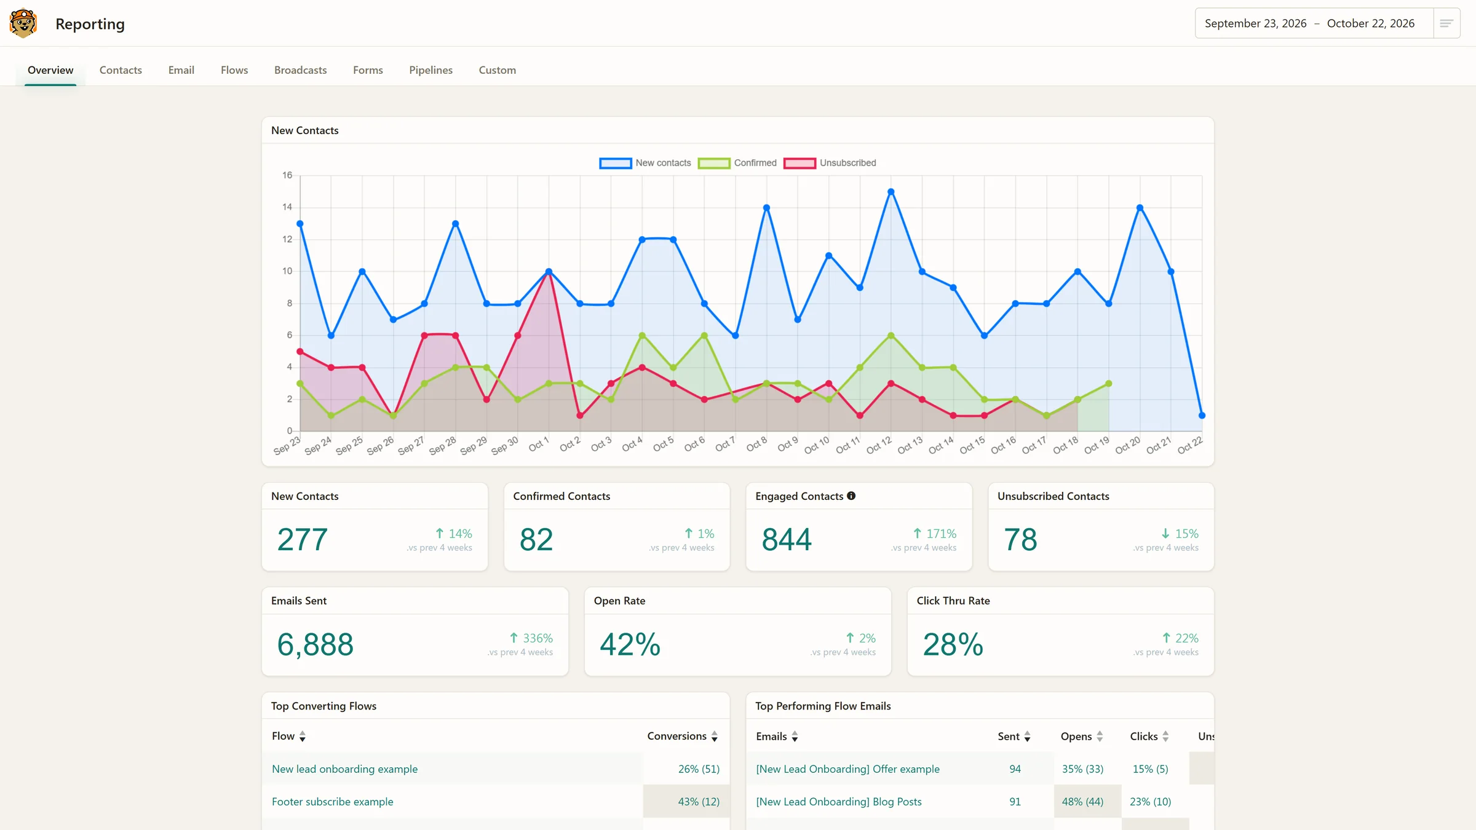Viewport: 1476px width, 830px height.
Task: Toggle the Unsubscribed legend series
Action: [830, 163]
